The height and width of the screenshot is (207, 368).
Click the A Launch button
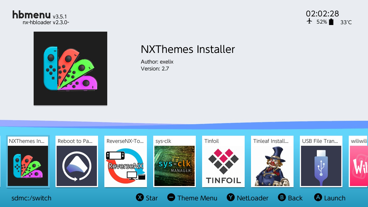click(x=330, y=198)
